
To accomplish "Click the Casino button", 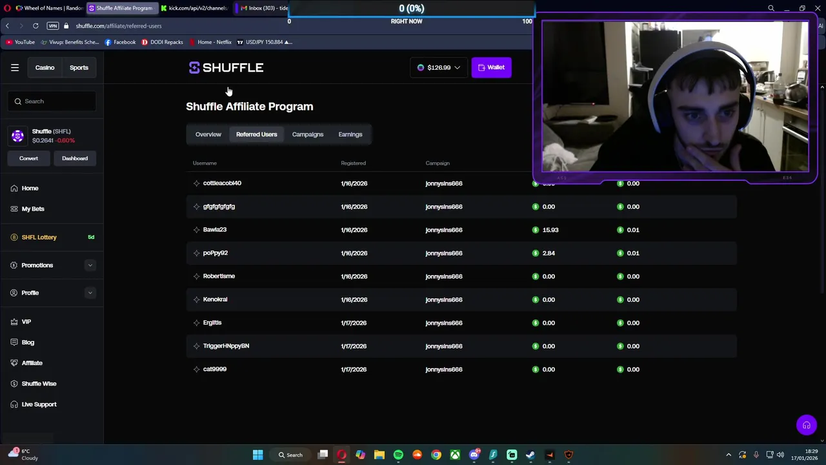I will point(45,68).
